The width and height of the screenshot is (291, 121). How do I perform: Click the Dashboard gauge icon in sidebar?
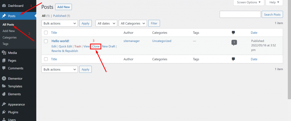point(4,6)
